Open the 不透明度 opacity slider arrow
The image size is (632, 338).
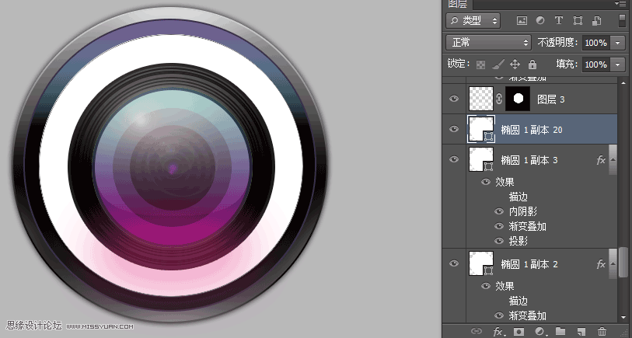tap(617, 42)
